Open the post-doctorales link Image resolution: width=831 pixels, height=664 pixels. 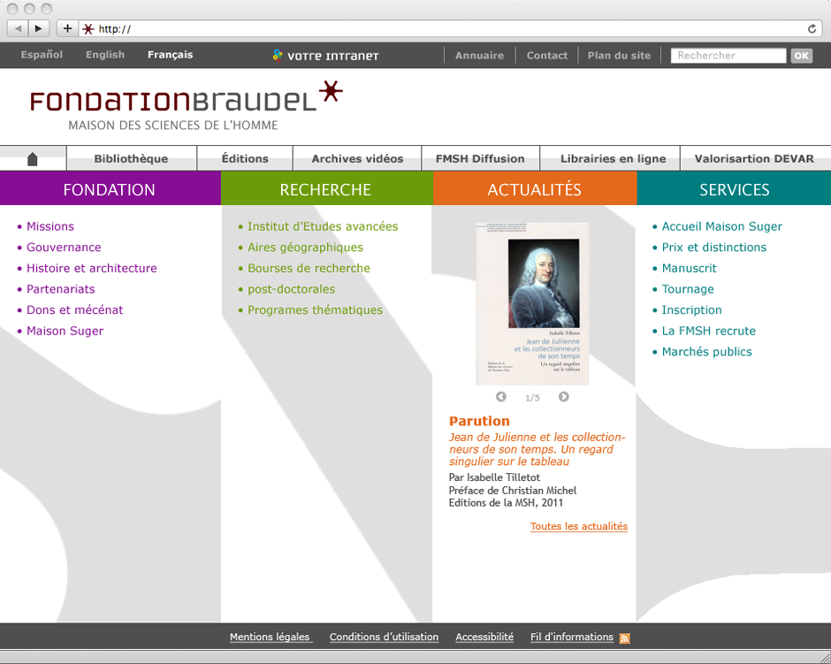tap(292, 289)
